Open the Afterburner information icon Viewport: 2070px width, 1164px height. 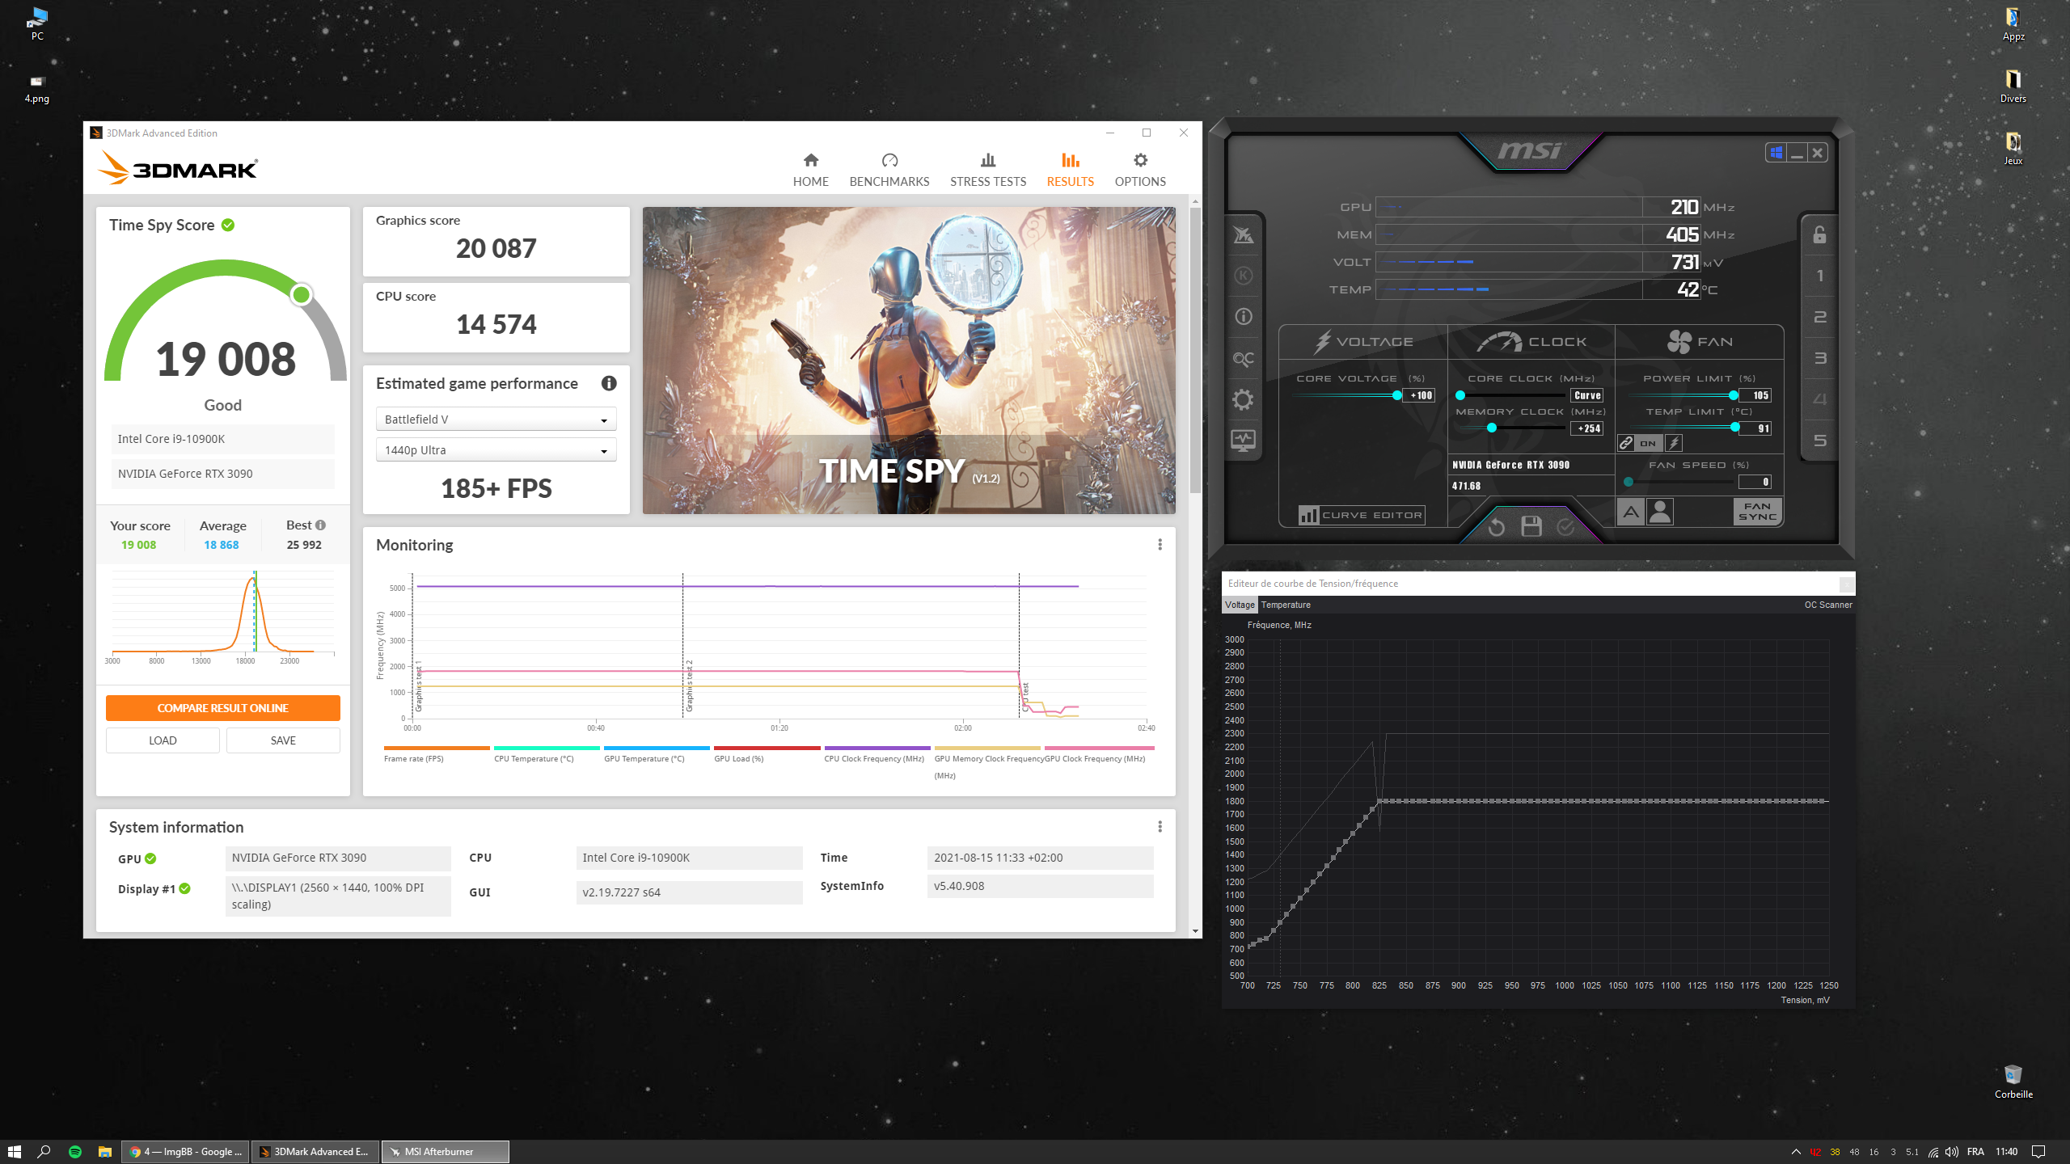click(x=1243, y=317)
